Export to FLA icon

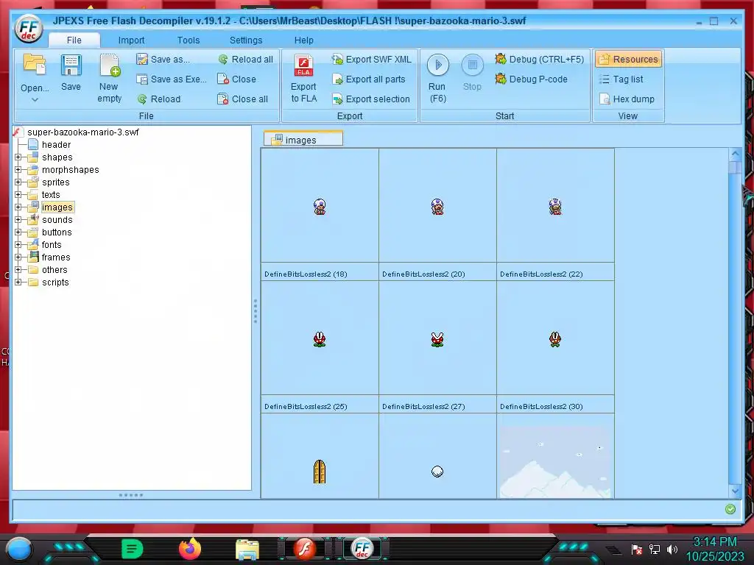(303, 66)
